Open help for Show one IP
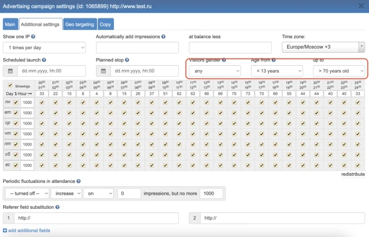The image size is (369, 237). (33, 37)
